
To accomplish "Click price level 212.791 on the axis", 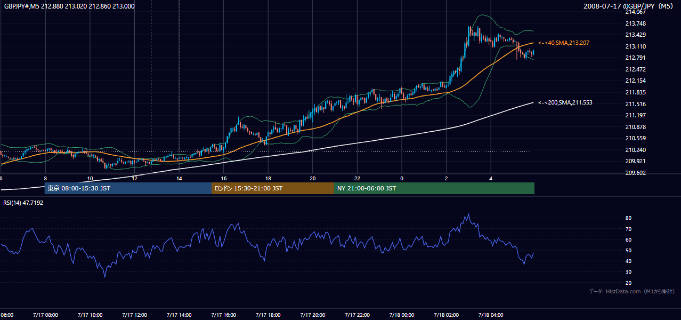I will (x=635, y=58).
